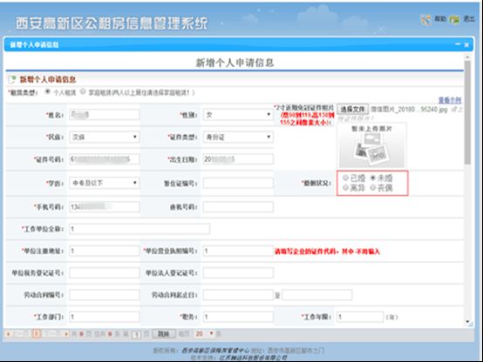Click the 暂住证编号 input field
This screenshot has height=362, width=483.
[x=238, y=184]
